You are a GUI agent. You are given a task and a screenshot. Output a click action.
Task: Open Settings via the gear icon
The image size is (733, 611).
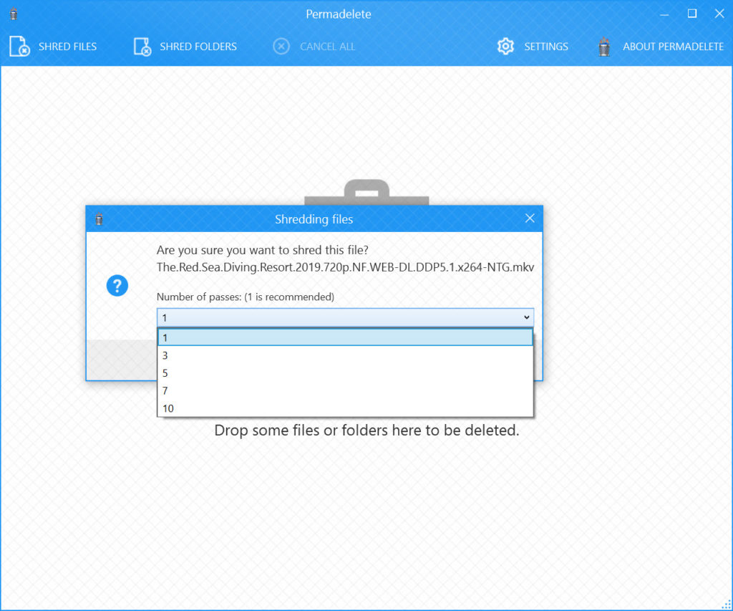[505, 47]
